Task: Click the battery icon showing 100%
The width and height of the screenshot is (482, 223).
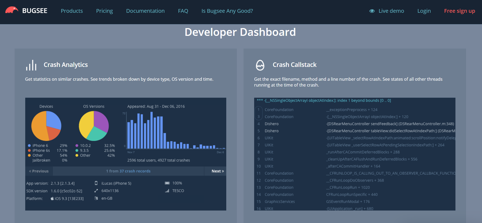Action: (x=167, y=183)
